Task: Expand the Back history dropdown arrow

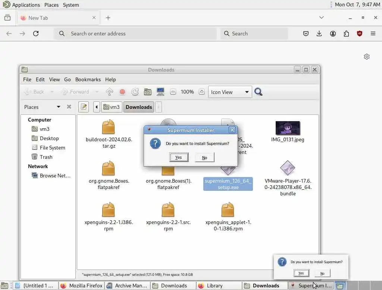Action: [52, 92]
